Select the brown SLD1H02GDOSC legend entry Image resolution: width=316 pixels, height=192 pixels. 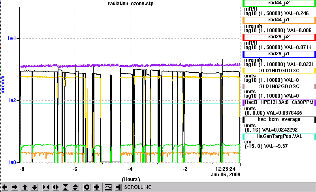tap(279, 87)
